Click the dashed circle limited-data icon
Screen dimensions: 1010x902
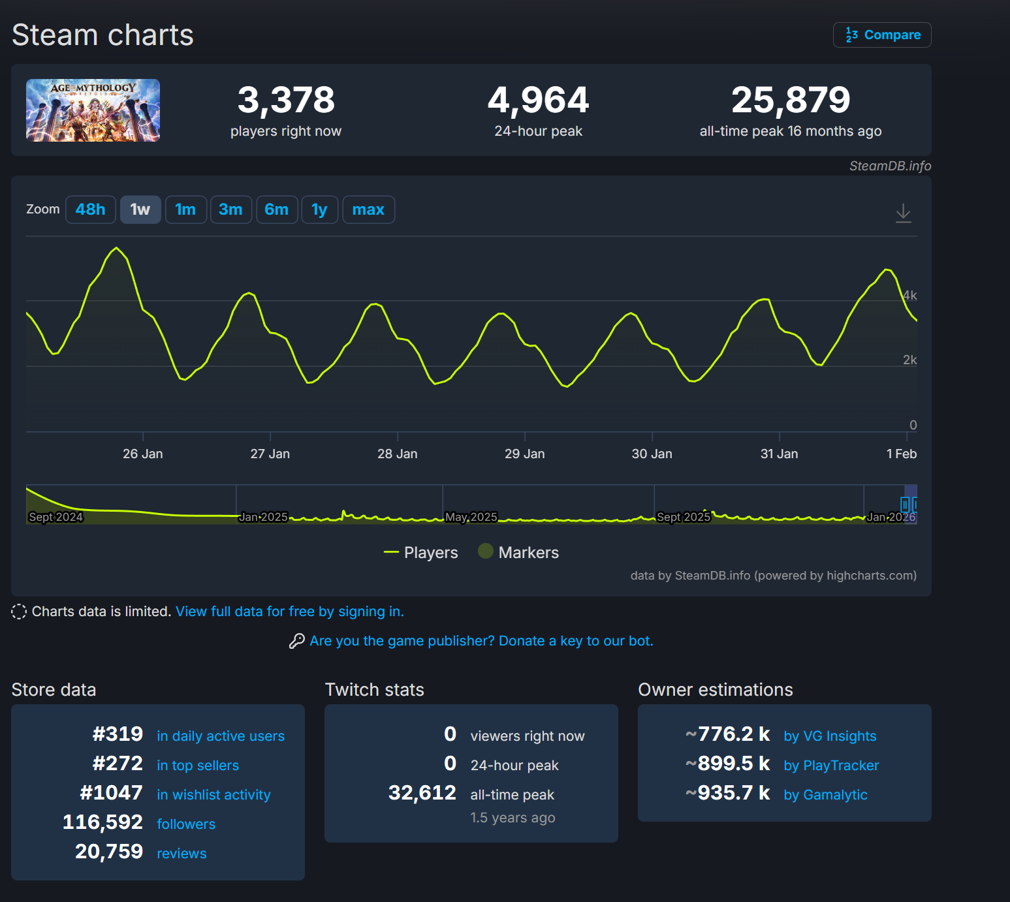click(19, 612)
